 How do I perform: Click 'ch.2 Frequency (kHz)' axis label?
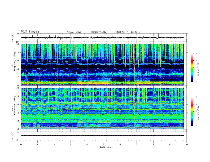pyautogui.click(x=14, y=105)
